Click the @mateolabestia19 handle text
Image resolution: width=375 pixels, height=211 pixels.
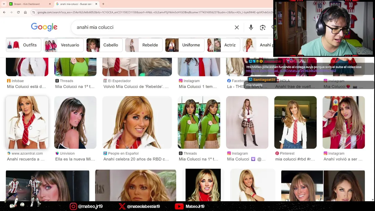click(x=143, y=206)
